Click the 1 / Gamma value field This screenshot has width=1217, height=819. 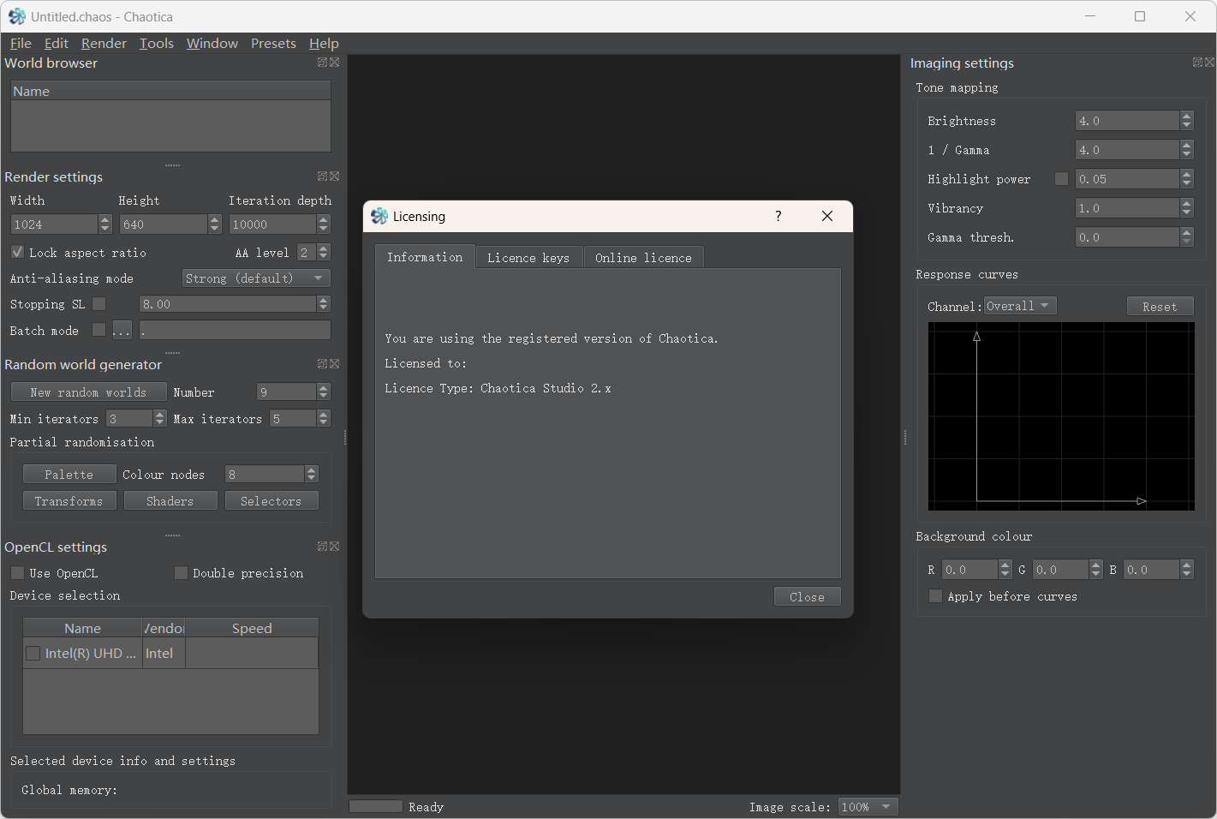1127,150
